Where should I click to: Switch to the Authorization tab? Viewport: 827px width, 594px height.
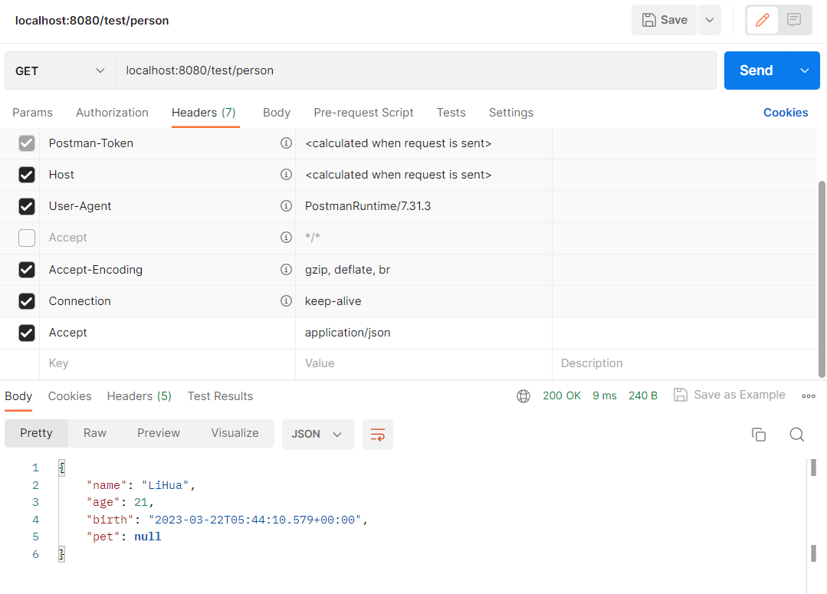coord(113,113)
